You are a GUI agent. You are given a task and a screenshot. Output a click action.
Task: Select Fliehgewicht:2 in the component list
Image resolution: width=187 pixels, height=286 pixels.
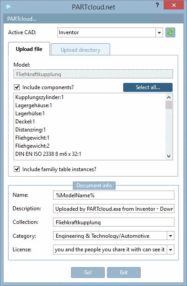(32, 146)
